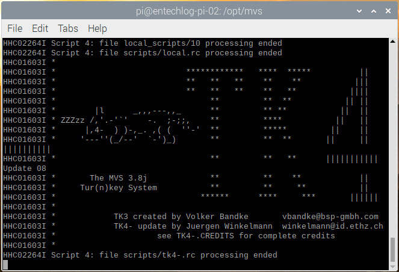Open the Edit menu
This screenshot has height=272, width=399.
point(40,28)
